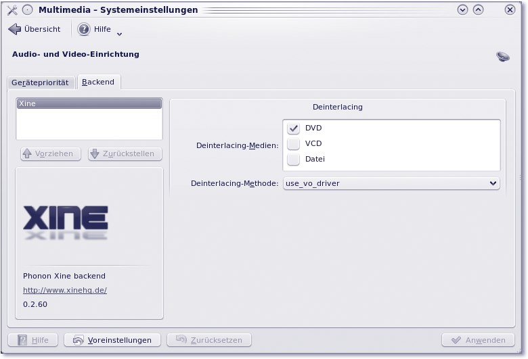Open the xinehq.de website link

pos(65,290)
